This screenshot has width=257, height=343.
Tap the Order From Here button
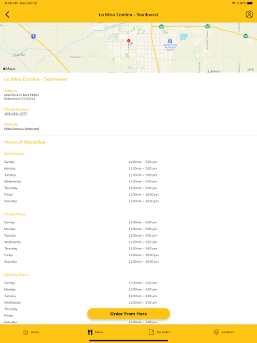click(x=129, y=314)
